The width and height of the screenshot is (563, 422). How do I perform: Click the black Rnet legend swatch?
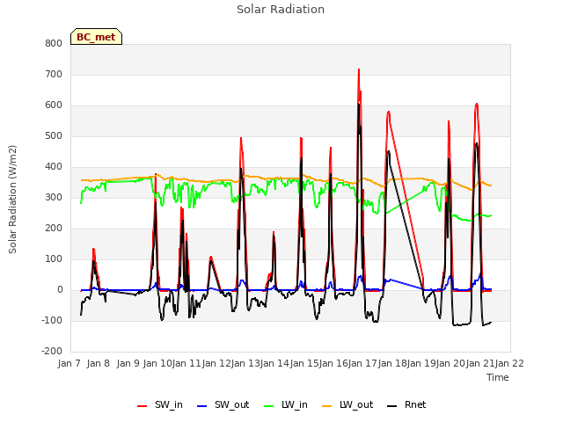(392, 406)
